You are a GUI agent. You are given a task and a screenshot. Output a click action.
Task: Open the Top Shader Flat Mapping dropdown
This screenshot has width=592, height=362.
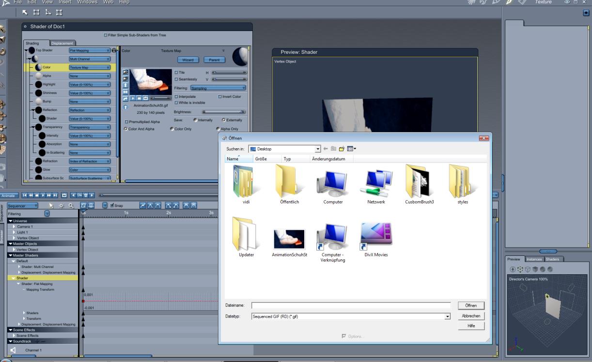tap(89, 50)
